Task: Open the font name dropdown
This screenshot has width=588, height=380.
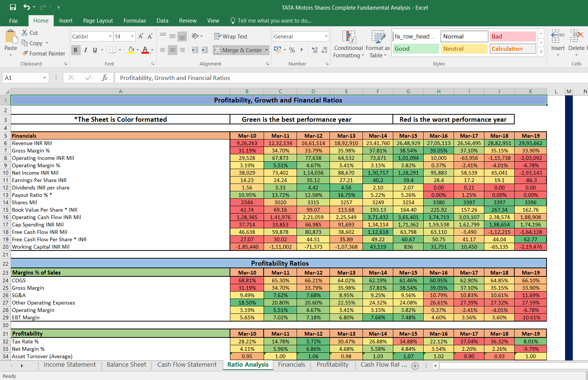Action: coord(110,36)
